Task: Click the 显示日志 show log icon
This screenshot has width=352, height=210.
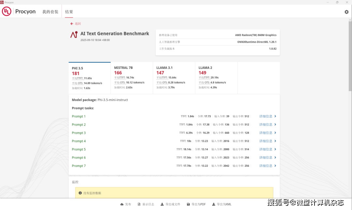Action: tap(139, 204)
